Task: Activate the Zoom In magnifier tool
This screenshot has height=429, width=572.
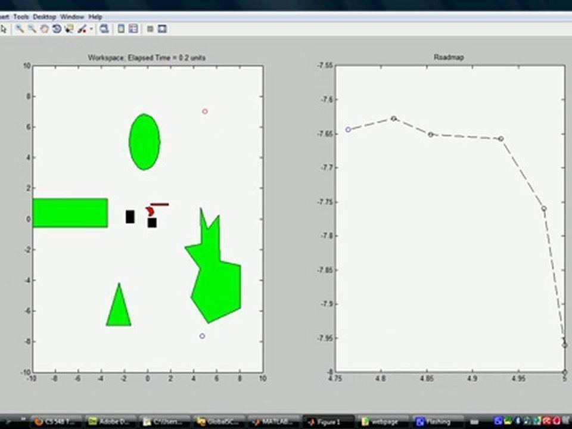Action: (x=20, y=29)
